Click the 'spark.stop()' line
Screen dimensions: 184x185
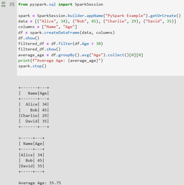[x=32, y=66]
